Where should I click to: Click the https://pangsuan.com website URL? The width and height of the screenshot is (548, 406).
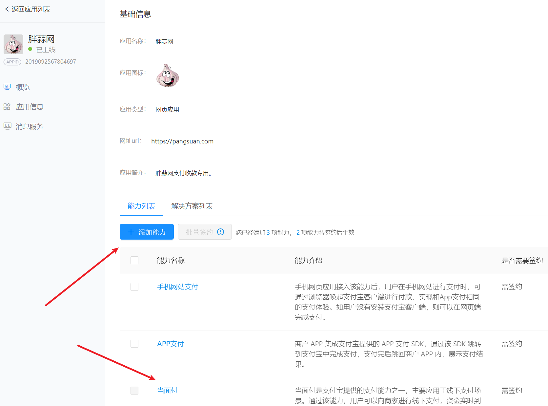tap(182, 141)
